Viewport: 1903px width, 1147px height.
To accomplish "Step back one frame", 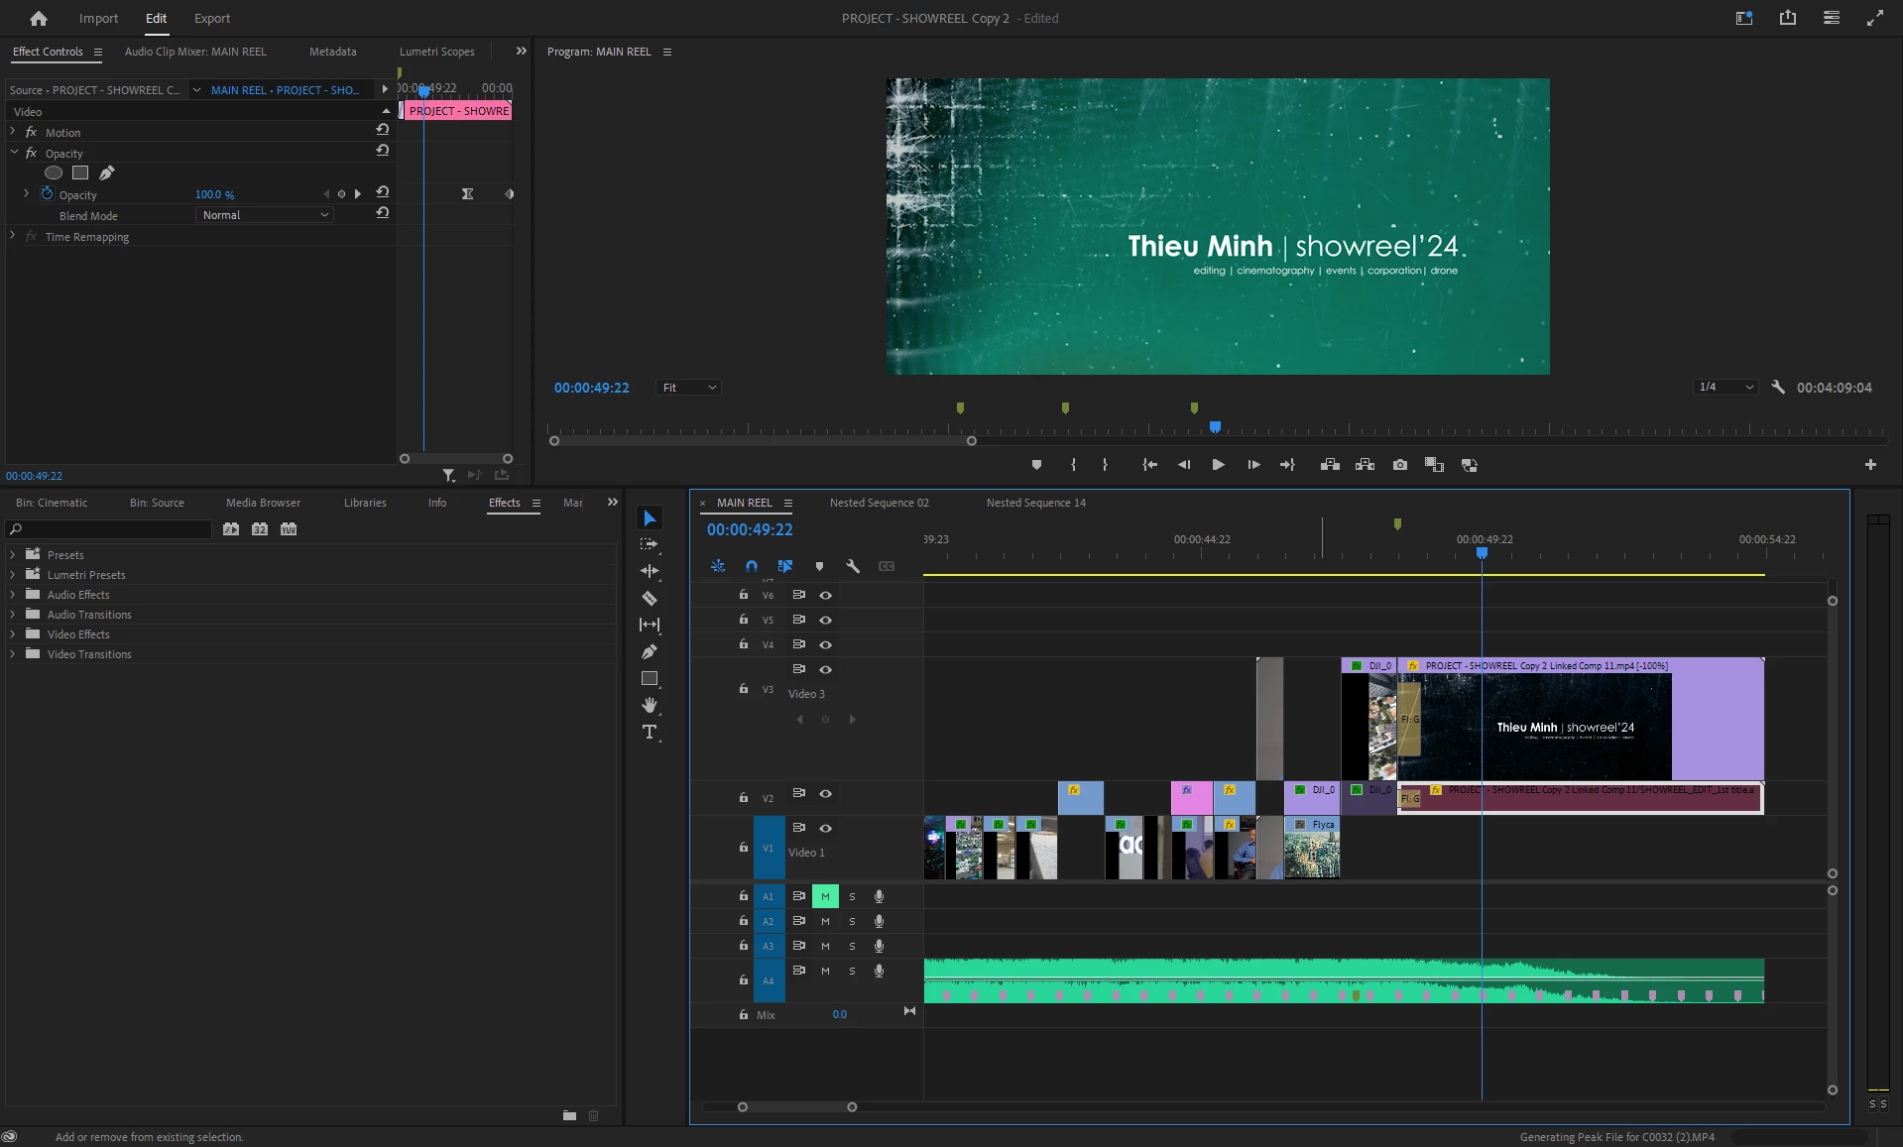I will [1184, 465].
